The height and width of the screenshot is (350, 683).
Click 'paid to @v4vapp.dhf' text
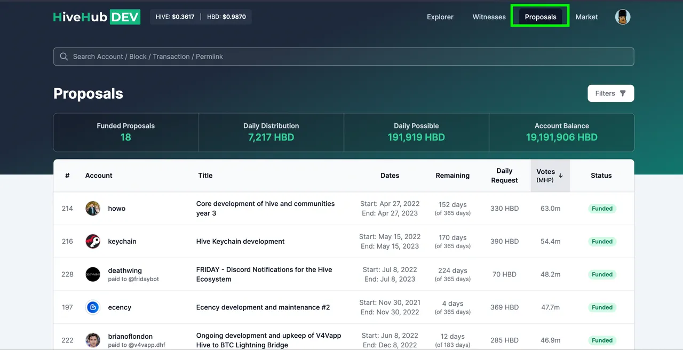pos(137,345)
